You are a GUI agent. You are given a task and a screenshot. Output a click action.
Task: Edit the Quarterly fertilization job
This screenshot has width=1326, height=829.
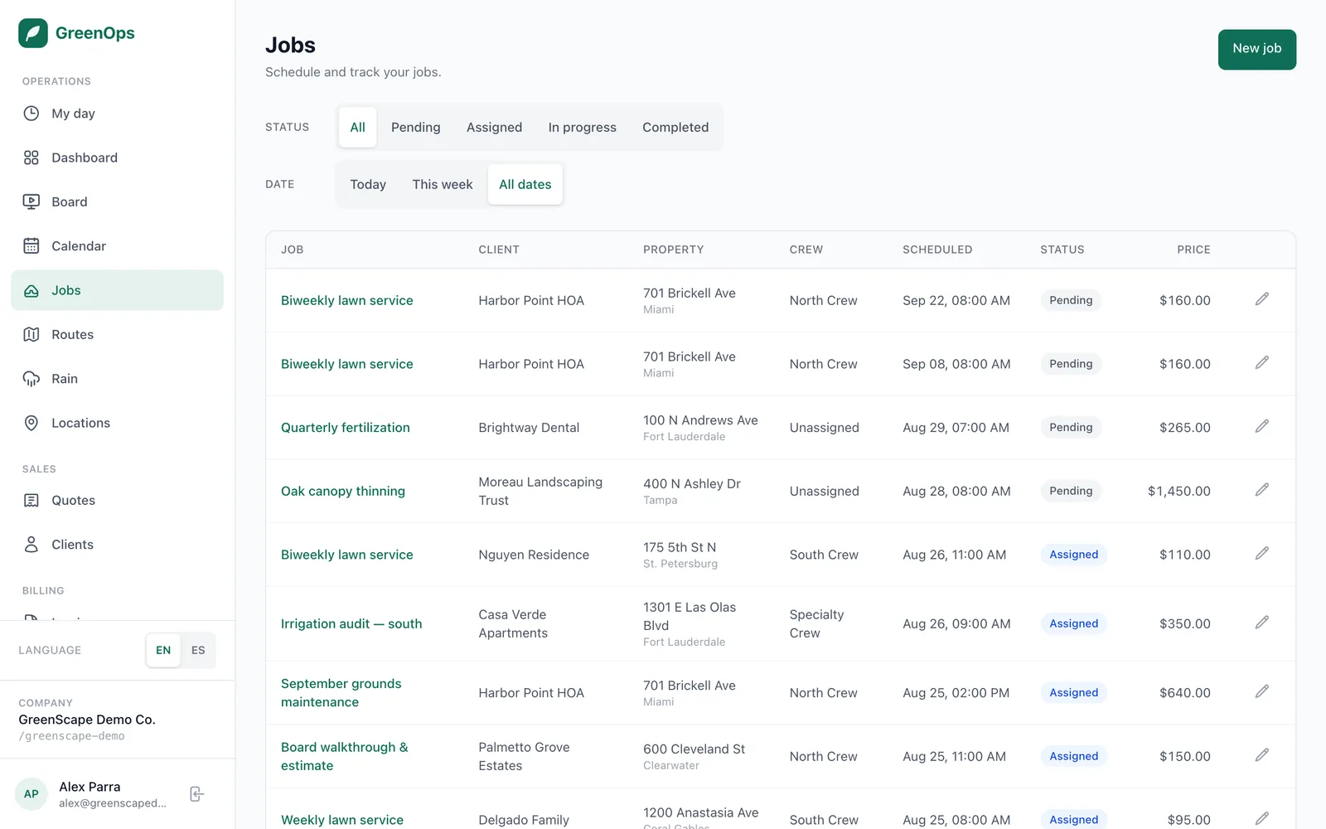click(x=1262, y=426)
